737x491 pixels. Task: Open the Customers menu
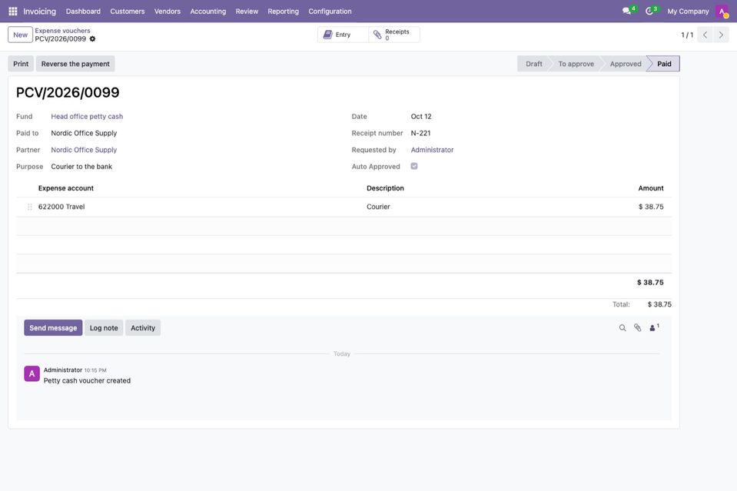pos(128,12)
